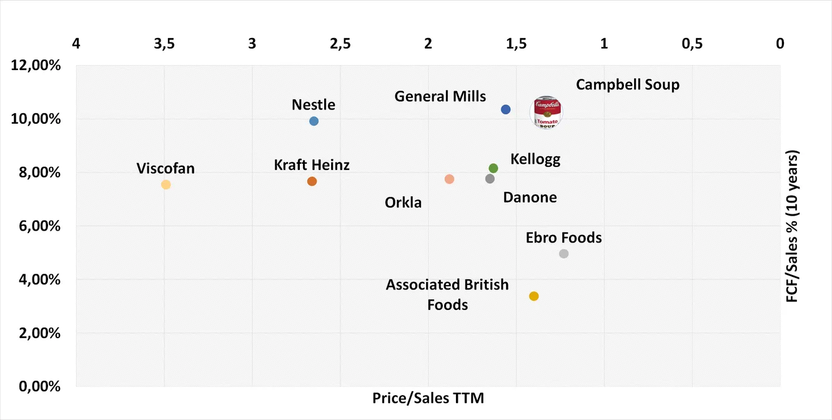Click the Viscofan yellow data point

[x=166, y=184]
